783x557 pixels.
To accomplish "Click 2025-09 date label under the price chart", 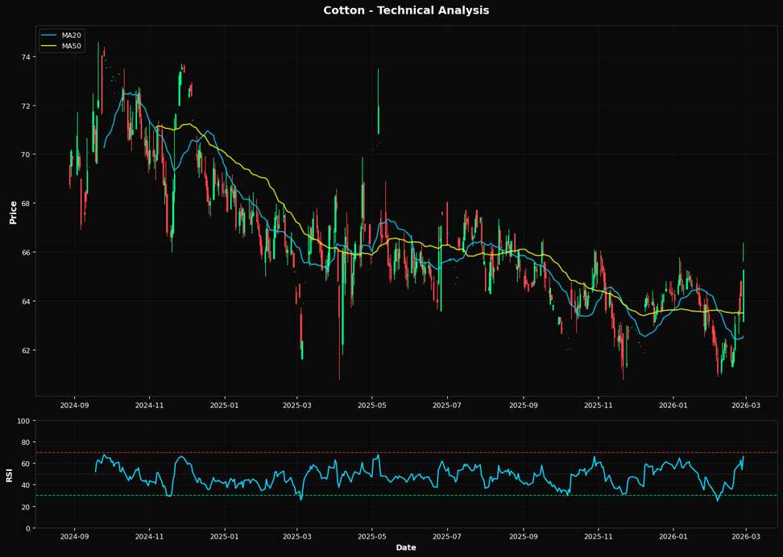I will 524,405.
